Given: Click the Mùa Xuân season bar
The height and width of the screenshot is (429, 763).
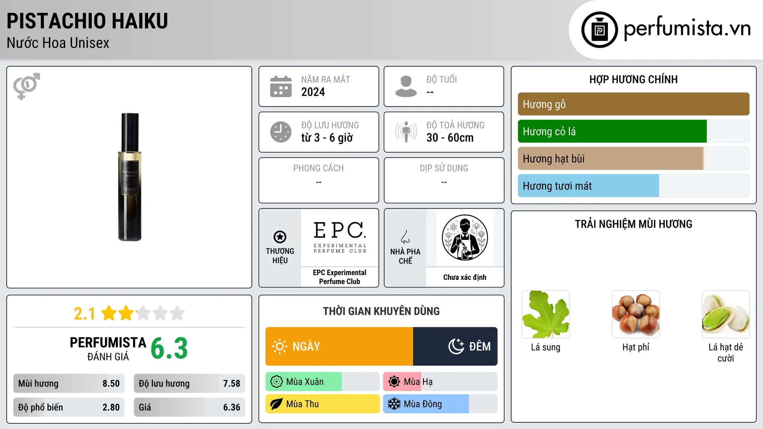Looking at the screenshot, I should tap(323, 382).
